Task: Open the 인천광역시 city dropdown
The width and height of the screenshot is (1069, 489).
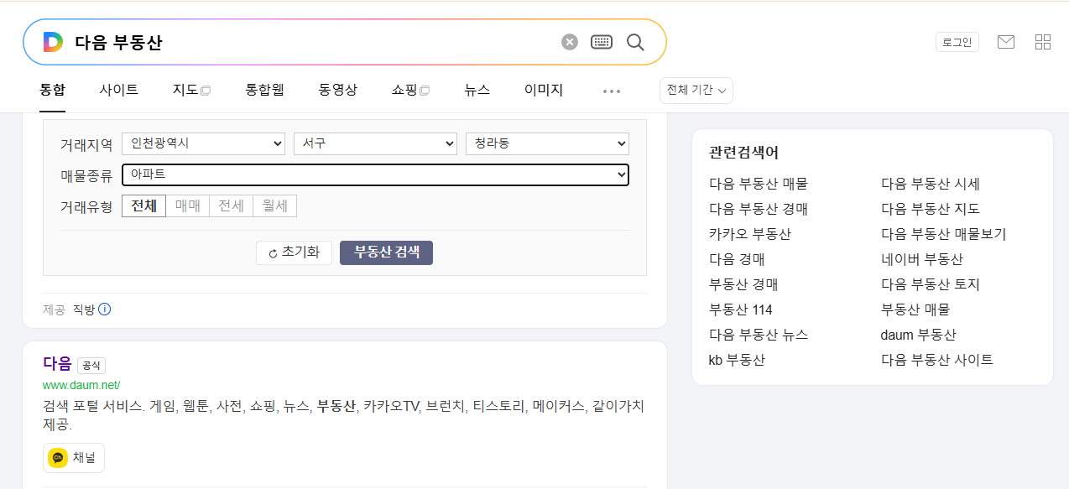Action: [204, 143]
